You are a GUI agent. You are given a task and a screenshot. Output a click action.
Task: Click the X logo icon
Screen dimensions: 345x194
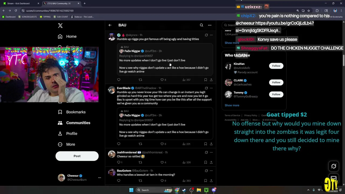pyautogui.click(x=60, y=26)
